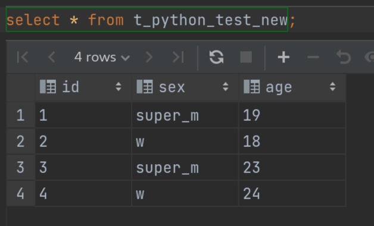Screen dimensions: 374x226
Task: Click the age column table icon
Action: pyautogui.click(x=252, y=87)
